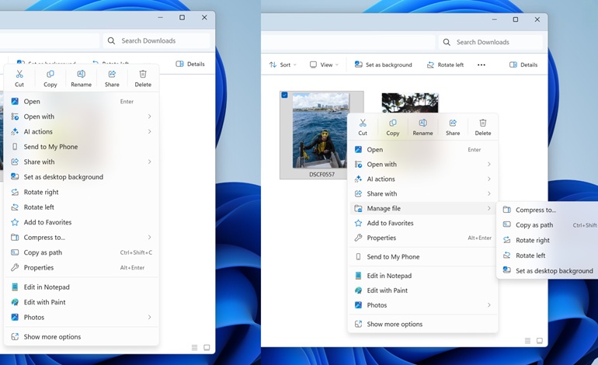
Task: Switch to list view icon in right window
Action: [x=527, y=341]
